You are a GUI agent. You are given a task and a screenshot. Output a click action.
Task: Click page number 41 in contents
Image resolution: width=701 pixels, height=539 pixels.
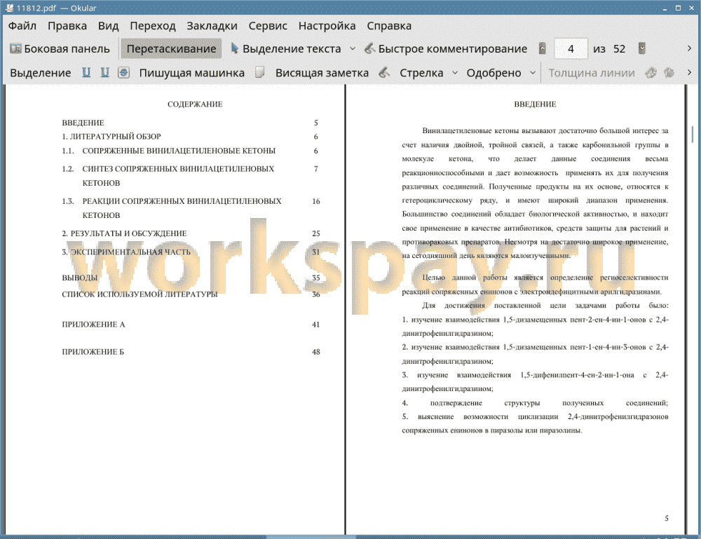click(315, 325)
